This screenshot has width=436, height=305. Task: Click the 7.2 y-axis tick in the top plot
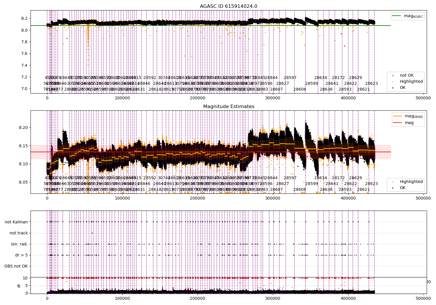click(24, 77)
